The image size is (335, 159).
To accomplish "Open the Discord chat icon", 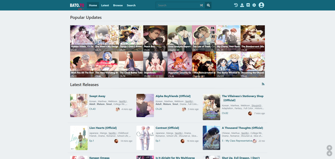I will (x=248, y=5).
